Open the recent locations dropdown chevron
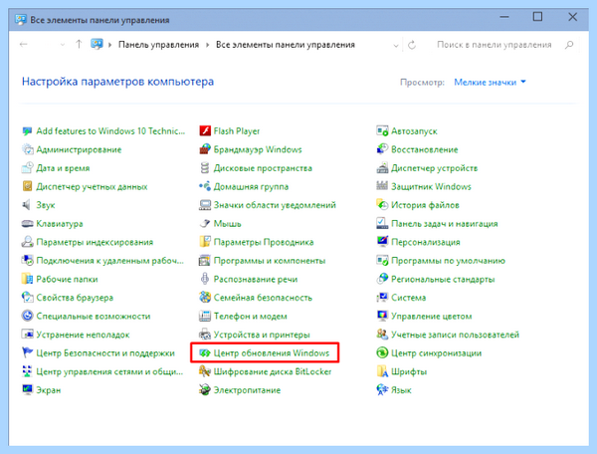Image resolution: width=597 pixels, height=454 pixels. pyautogui.click(x=63, y=45)
